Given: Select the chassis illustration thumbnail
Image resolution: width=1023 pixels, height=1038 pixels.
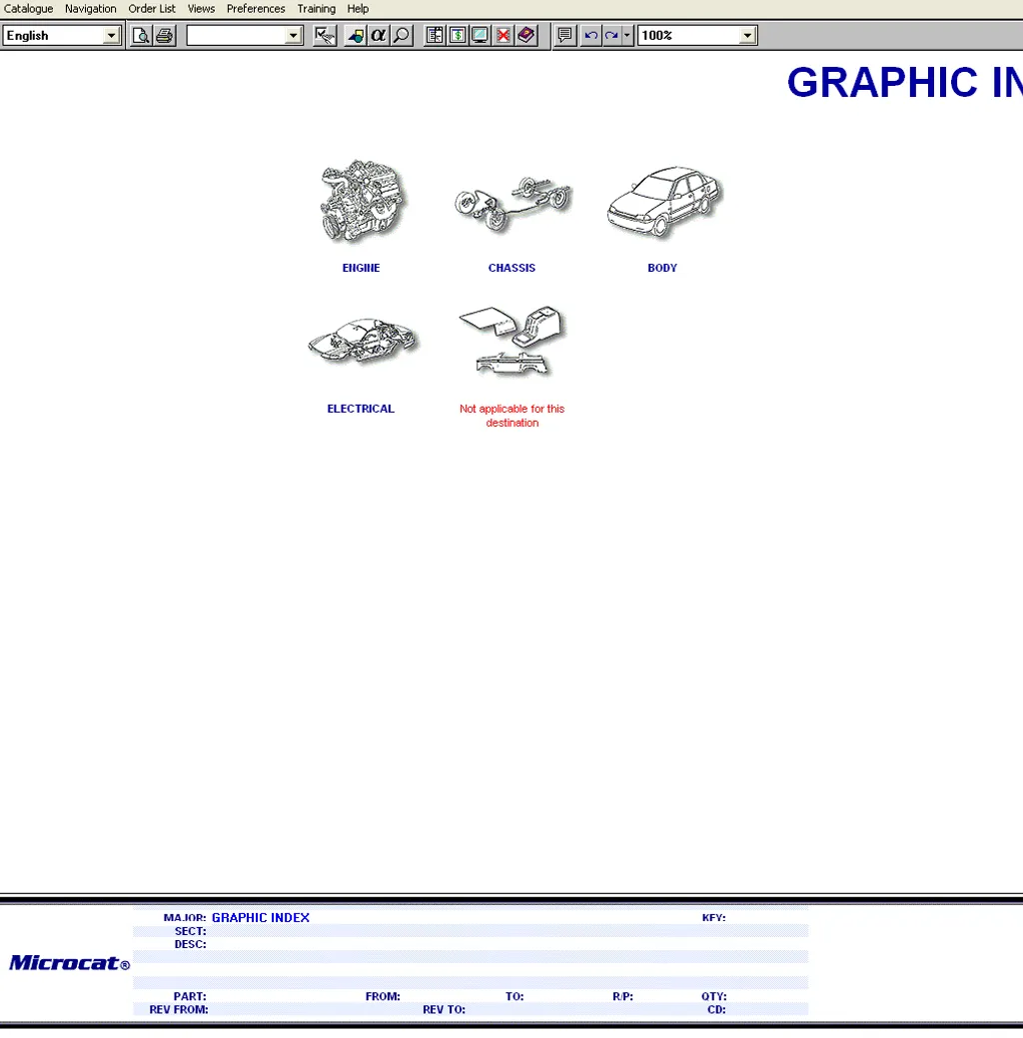Looking at the screenshot, I should click(512, 203).
